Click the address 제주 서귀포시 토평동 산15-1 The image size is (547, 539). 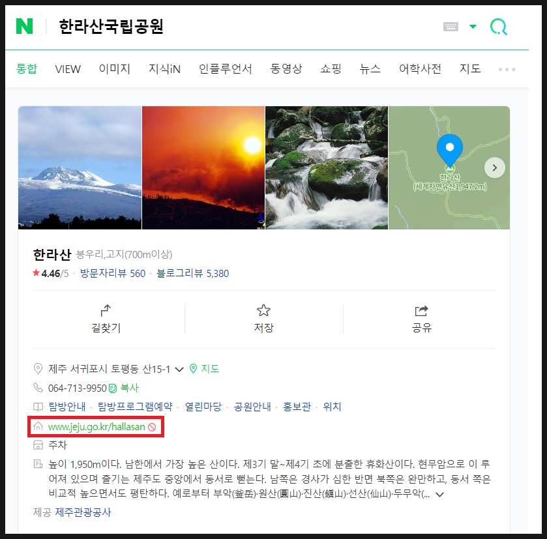pyautogui.click(x=109, y=369)
